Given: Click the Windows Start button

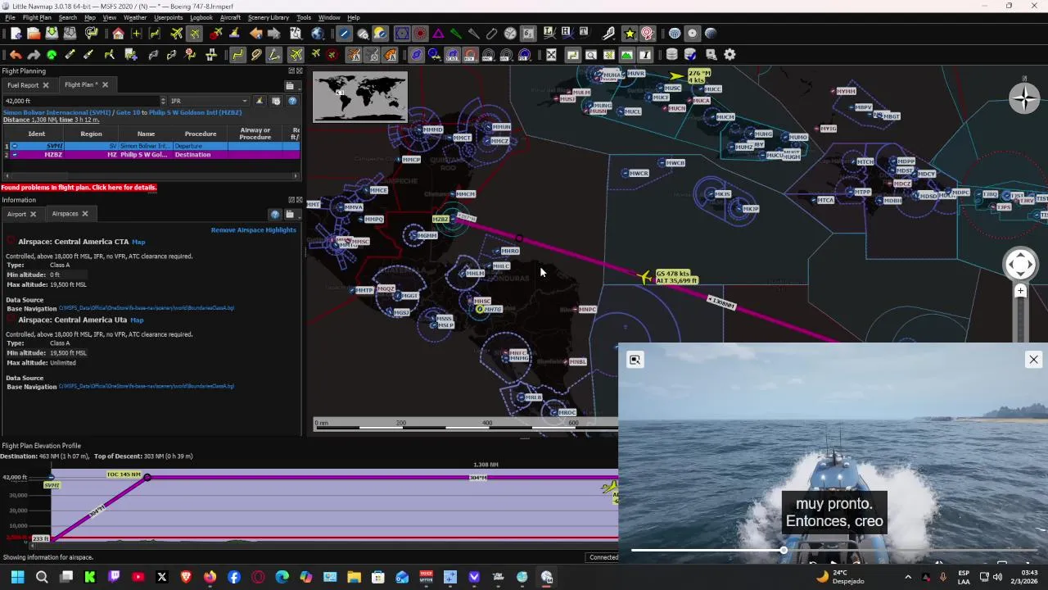Looking at the screenshot, I should (x=17, y=577).
